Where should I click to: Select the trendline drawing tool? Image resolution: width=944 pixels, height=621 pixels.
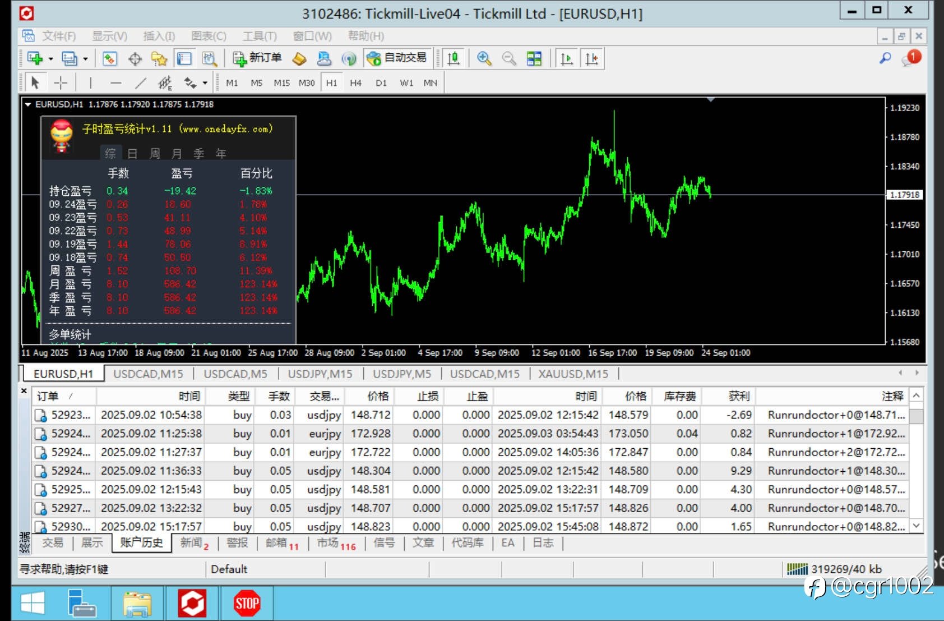click(140, 83)
